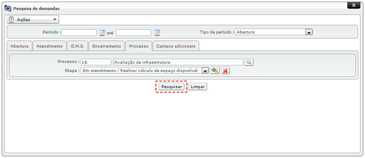
Task: Click the process search magnifier icon
Action: (249, 62)
